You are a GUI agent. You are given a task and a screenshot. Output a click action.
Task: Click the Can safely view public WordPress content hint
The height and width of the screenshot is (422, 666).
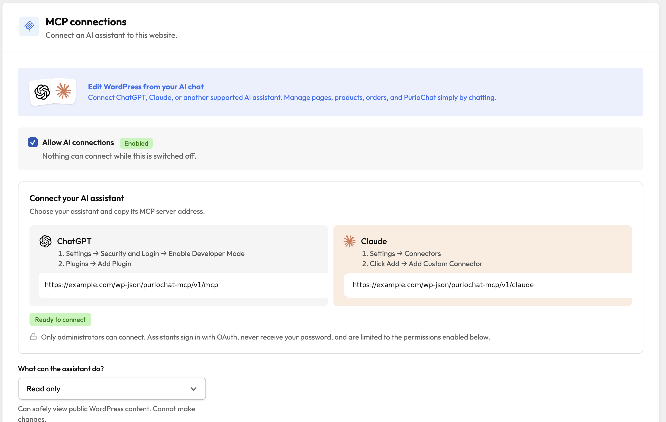(106, 414)
